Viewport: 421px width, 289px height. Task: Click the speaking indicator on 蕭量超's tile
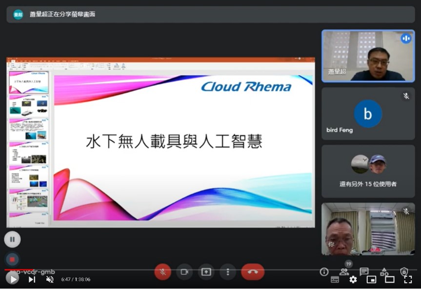[x=406, y=39]
